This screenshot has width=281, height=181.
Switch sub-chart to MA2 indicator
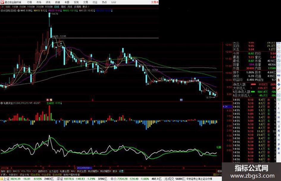73,171
